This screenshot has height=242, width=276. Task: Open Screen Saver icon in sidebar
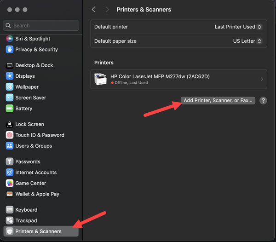[x=10, y=98]
